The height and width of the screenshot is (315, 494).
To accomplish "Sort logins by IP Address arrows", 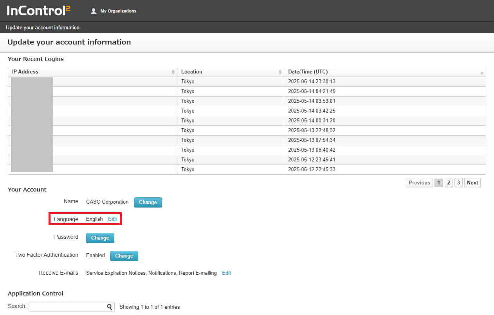I will (x=173, y=72).
